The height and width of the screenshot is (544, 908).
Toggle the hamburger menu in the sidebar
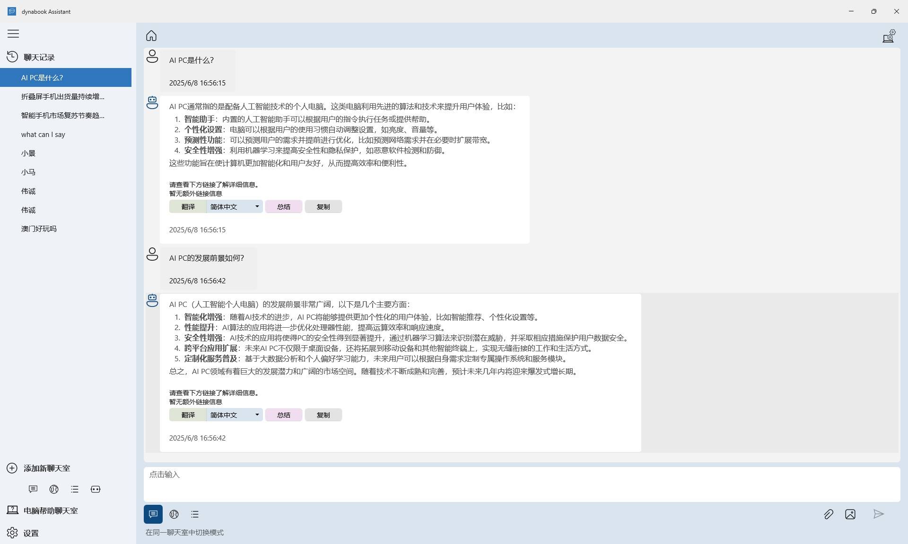click(x=13, y=34)
